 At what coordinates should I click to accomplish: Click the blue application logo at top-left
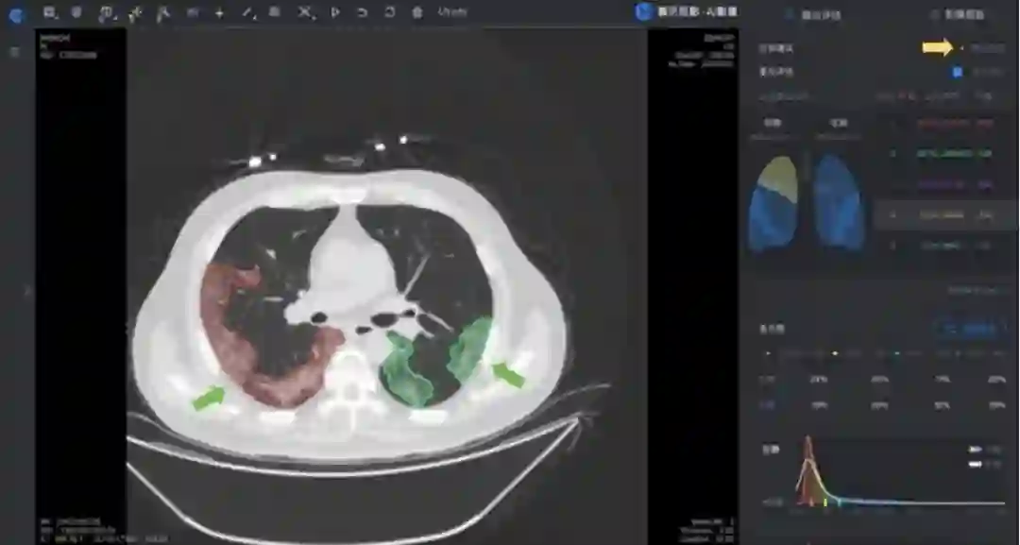tap(14, 13)
